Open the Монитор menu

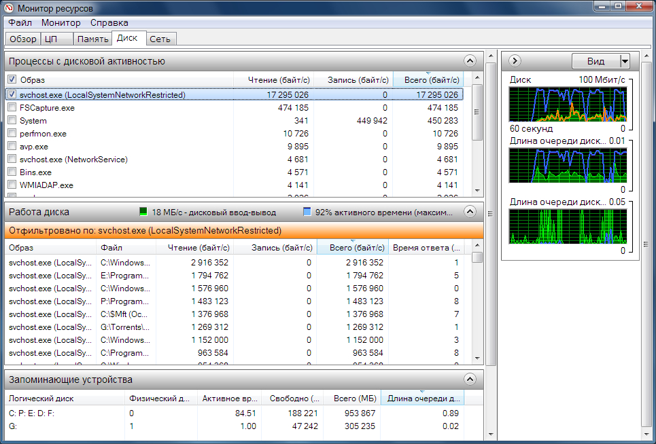coord(61,22)
